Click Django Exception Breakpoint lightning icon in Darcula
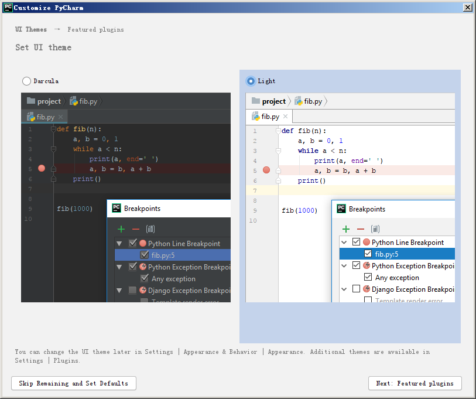 pyautogui.click(x=143, y=290)
